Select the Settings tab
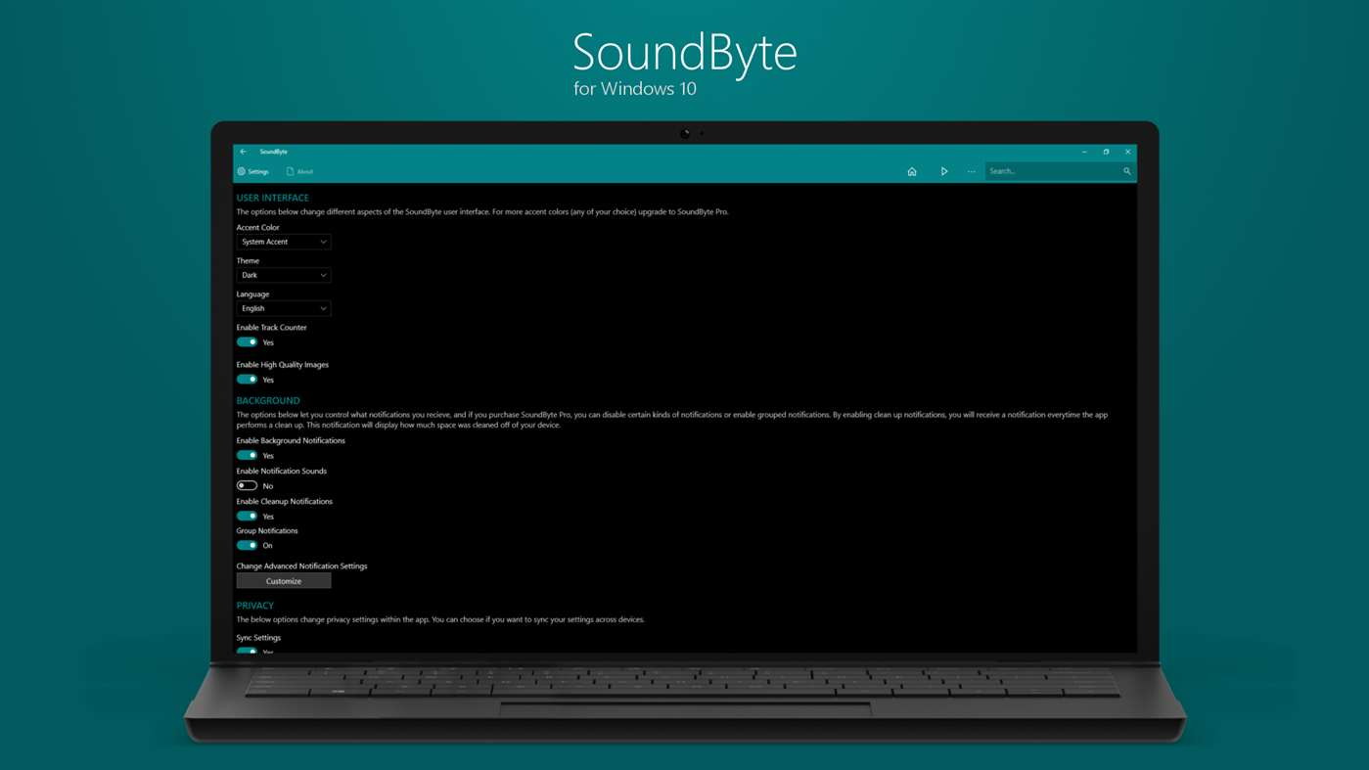 252,171
